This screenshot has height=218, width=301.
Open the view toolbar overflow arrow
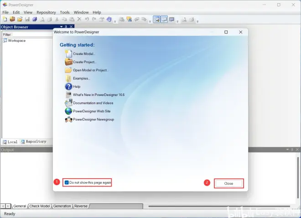(x=177, y=21)
